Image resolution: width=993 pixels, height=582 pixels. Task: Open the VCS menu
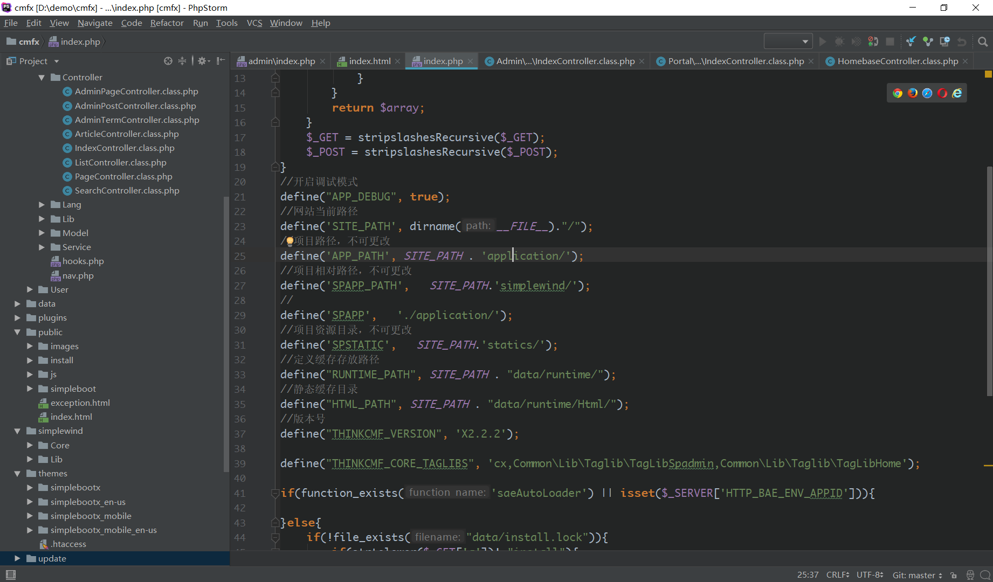pos(254,23)
